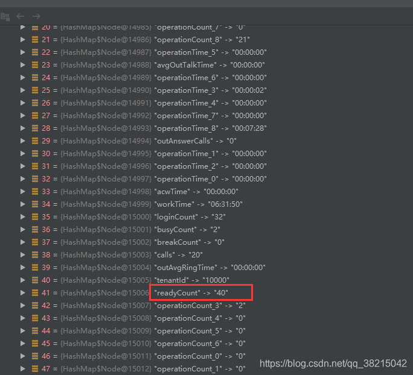Image resolution: width=413 pixels, height=375 pixels.
Task: Click the field icon of entry 32
Action: click(35, 179)
